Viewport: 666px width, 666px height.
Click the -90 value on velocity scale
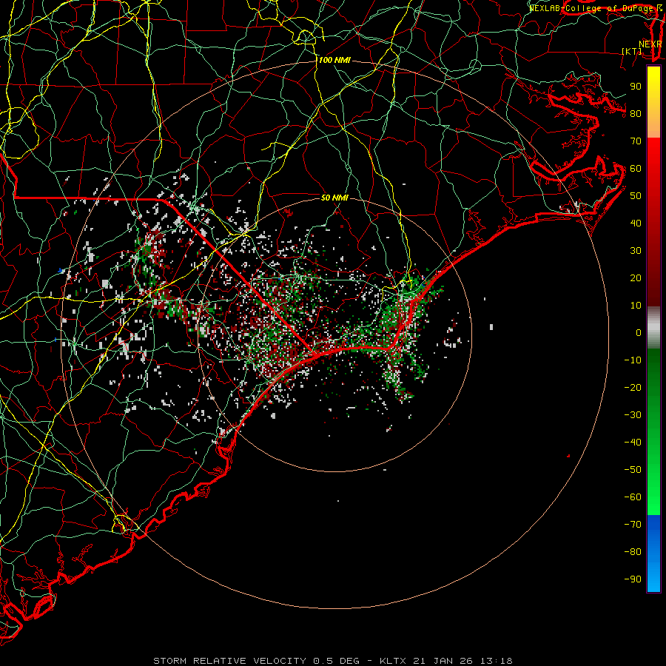tap(633, 579)
